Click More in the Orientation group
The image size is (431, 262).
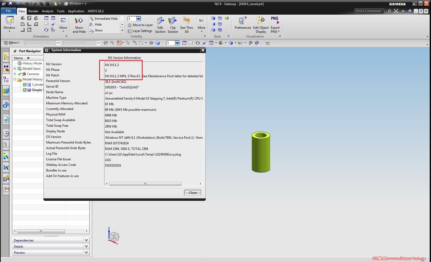(63, 24)
